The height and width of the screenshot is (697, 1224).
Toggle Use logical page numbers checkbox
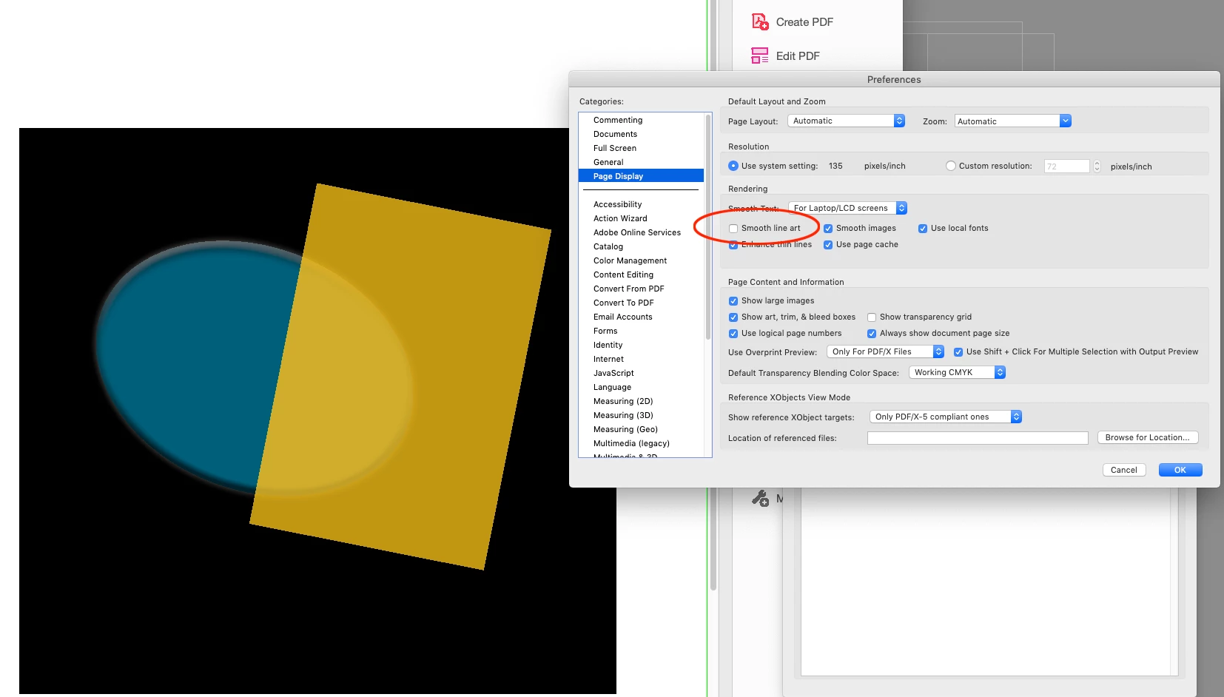click(733, 334)
